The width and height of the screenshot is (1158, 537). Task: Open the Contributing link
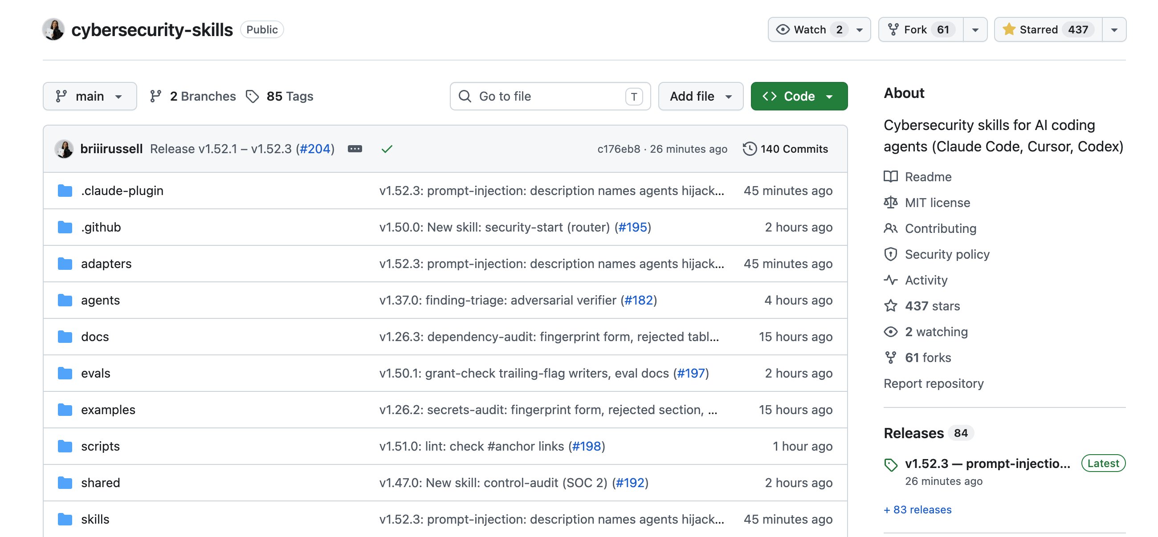[x=940, y=228]
